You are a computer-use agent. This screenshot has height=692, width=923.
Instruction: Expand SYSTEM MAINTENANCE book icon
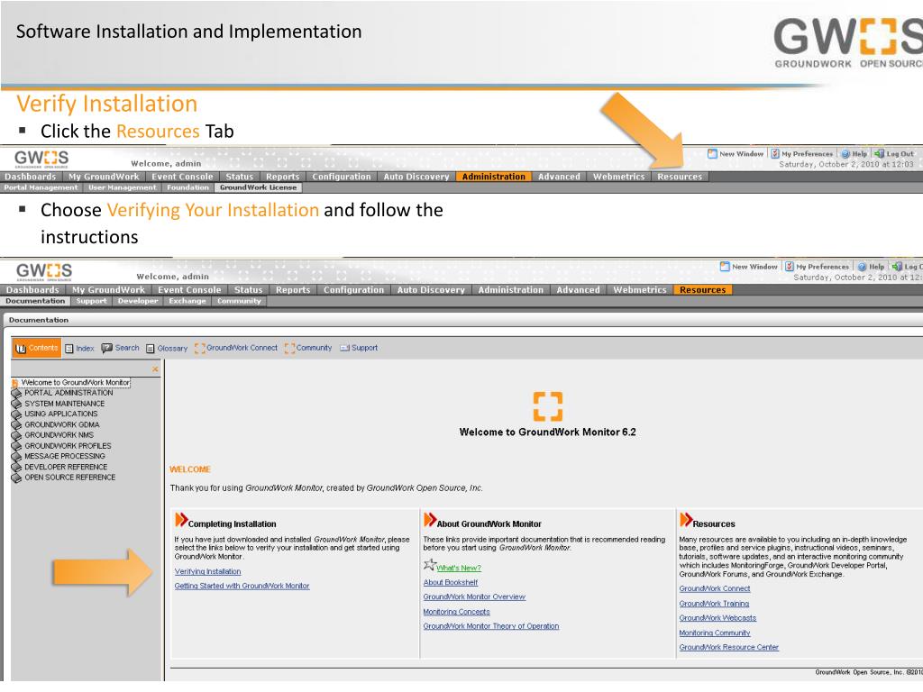click(x=16, y=404)
